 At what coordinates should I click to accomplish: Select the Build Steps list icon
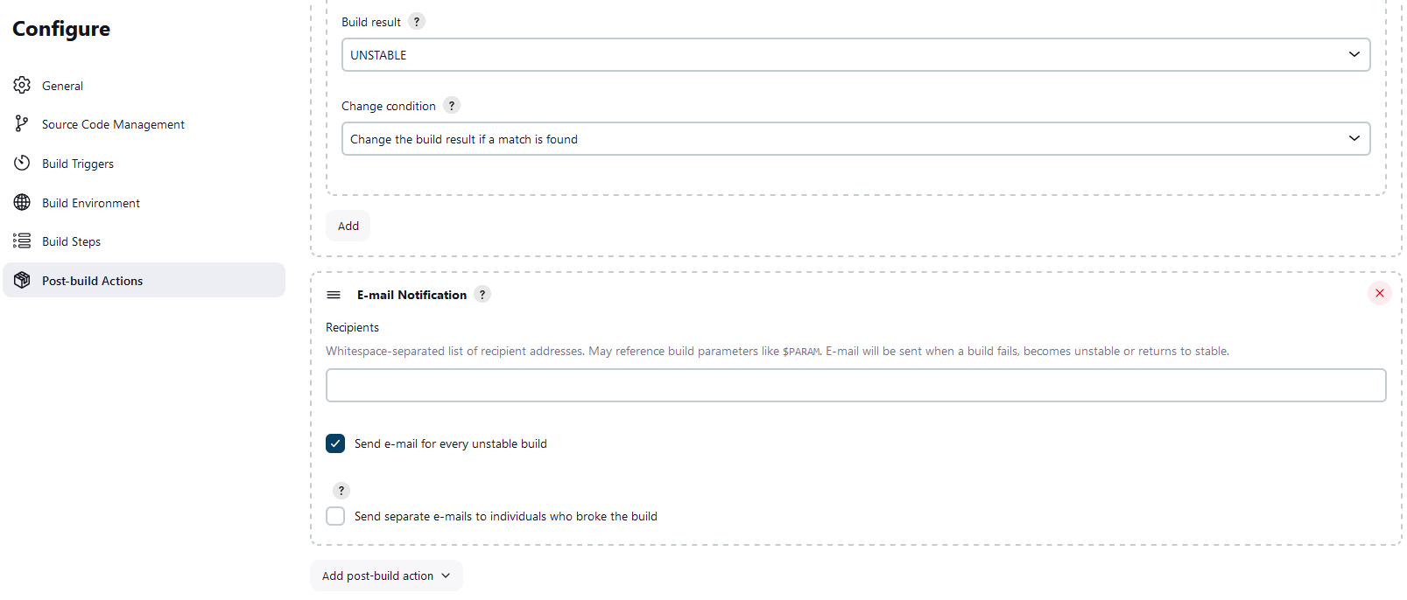[22, 241]
